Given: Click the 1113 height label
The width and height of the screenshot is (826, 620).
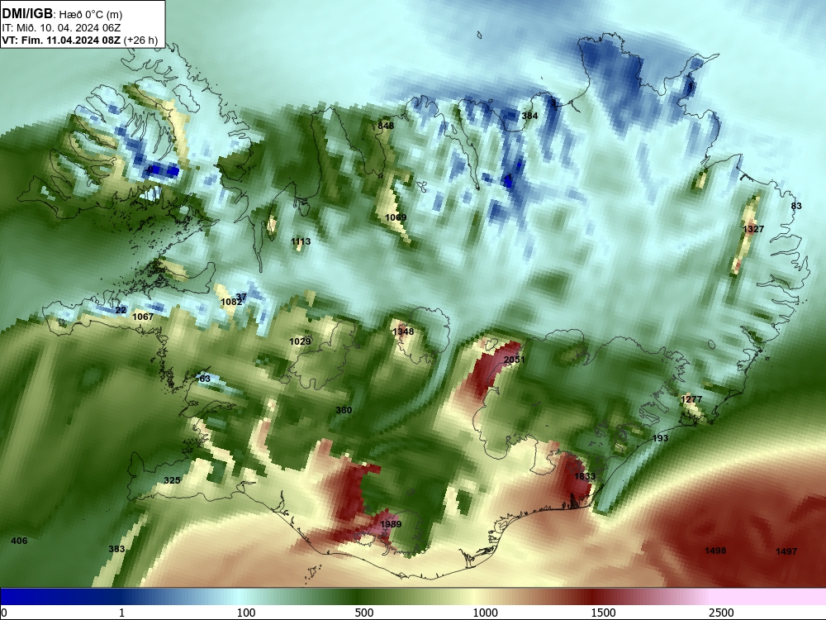Looking at the screenshot, I should (x=301, y=241).
